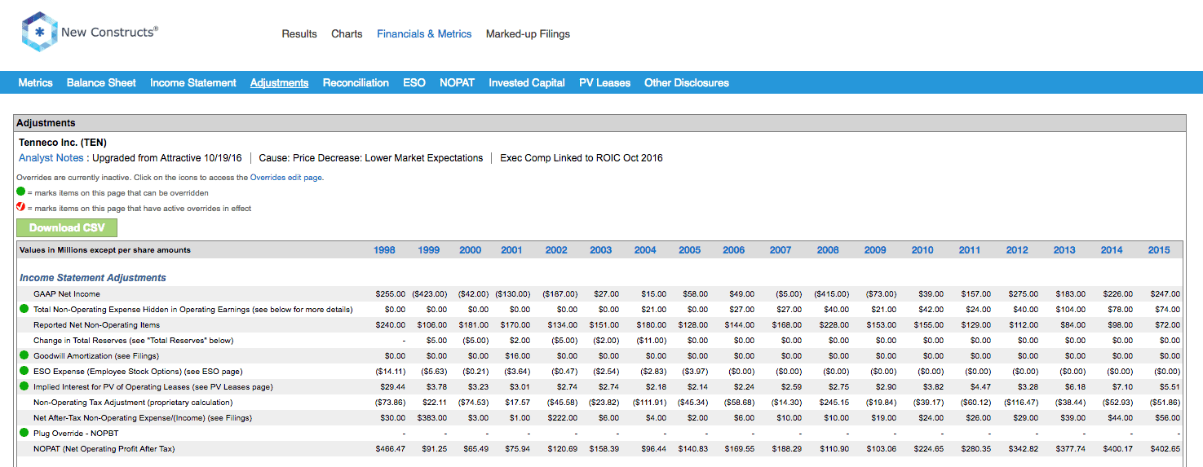The image size is (1203, 467).
Task: Click the green override dot beside Plug Override - NOPBT
Action: (x=24, y=434)
